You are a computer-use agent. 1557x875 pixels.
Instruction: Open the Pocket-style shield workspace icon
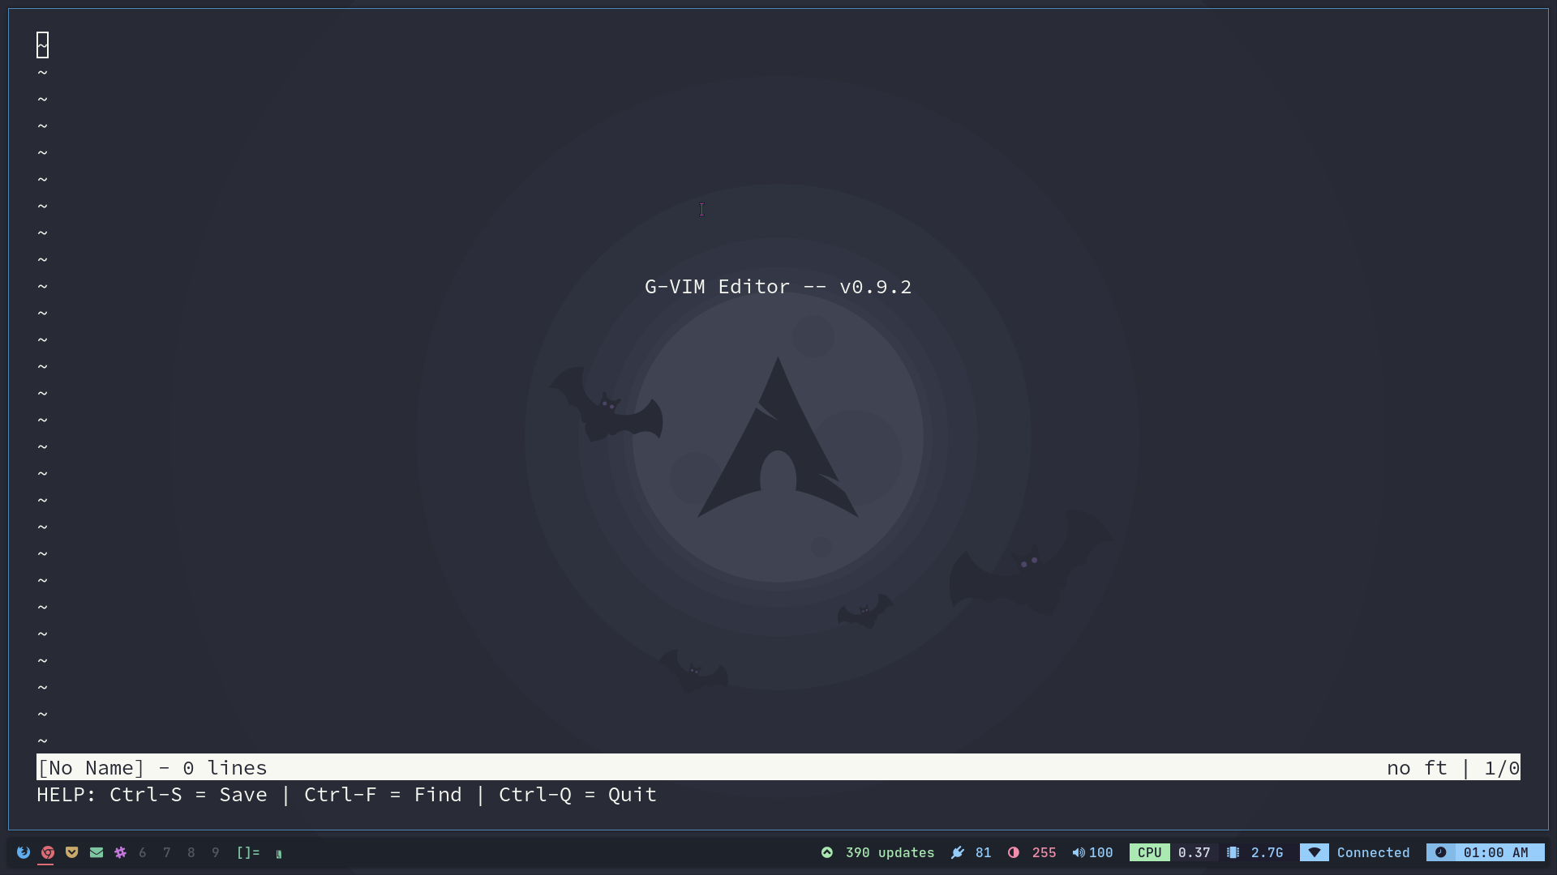[x=72, y=852]
